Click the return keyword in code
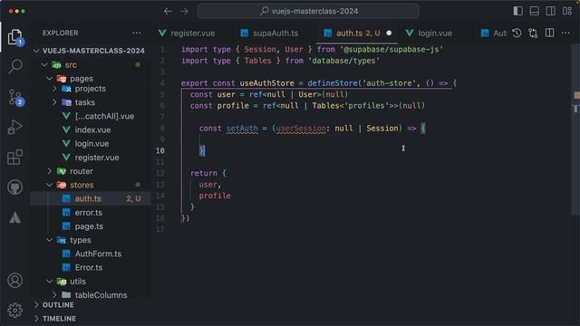580x326 pixels. (203, 173)
